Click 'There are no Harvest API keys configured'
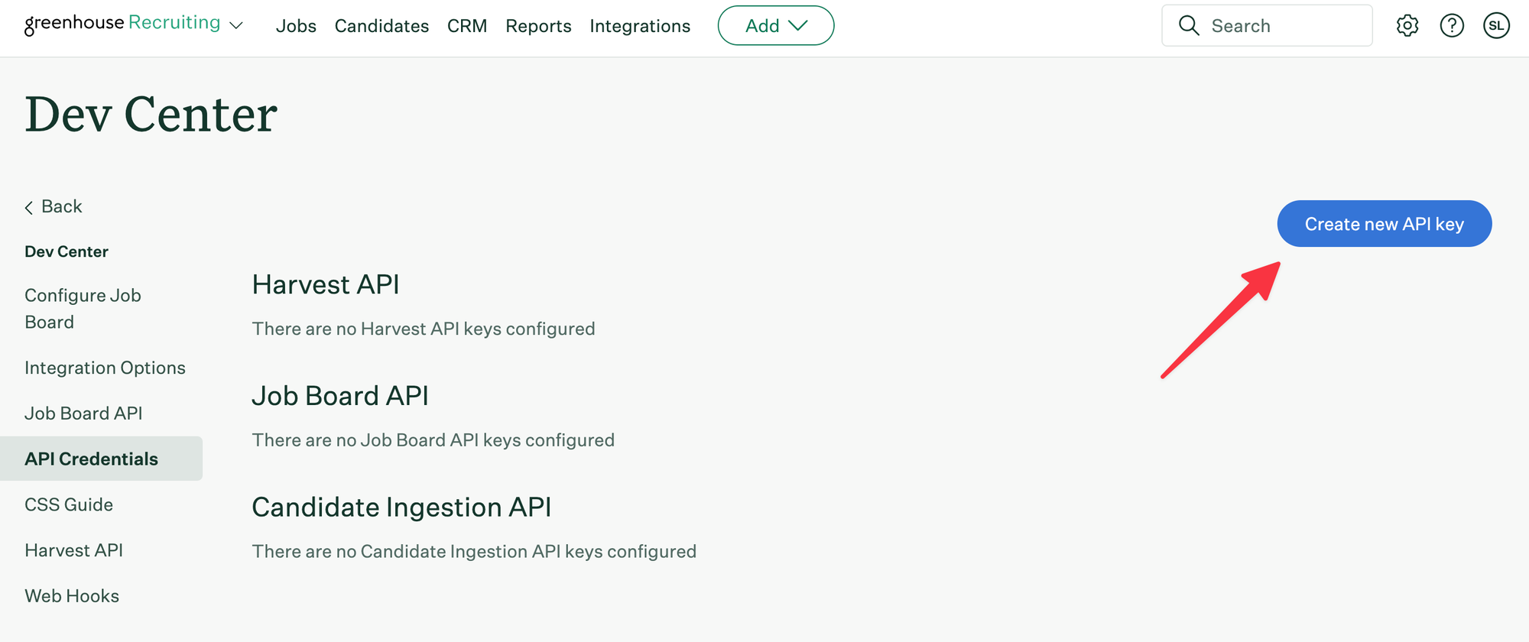The height and width of the screenshot is (642, 1529). coord(424,329)
